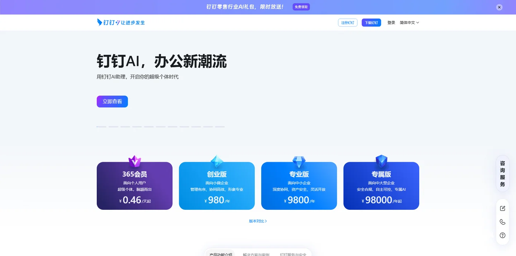Switch to 产品功能介绍 tab
The width and height of the screenshot is (516, 256).
click(x=221, y=254)
